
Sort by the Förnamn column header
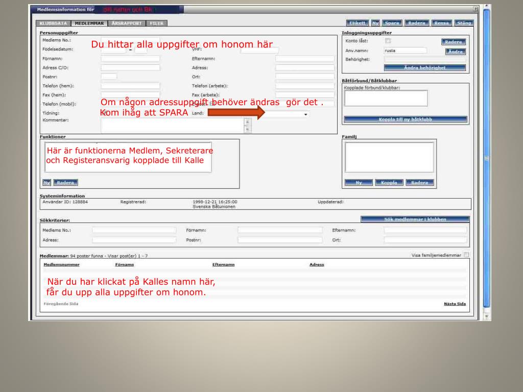pos(125,265)
